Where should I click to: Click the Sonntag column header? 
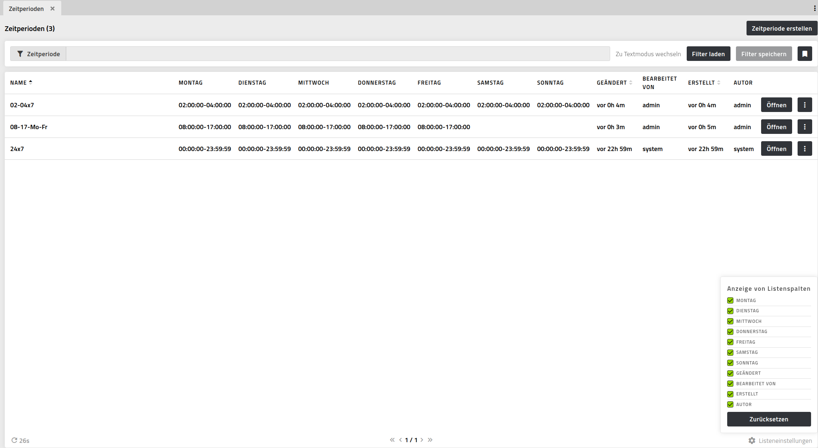click(x=550, y=83)
